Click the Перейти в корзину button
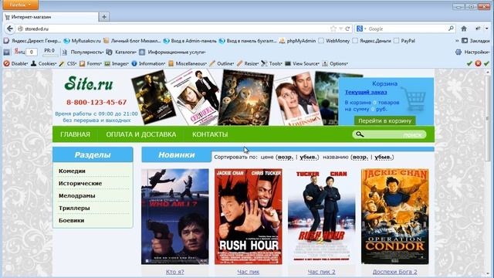The width and height of the screenshot is (494, 278). pyautogui.click(x=384, y=120)
